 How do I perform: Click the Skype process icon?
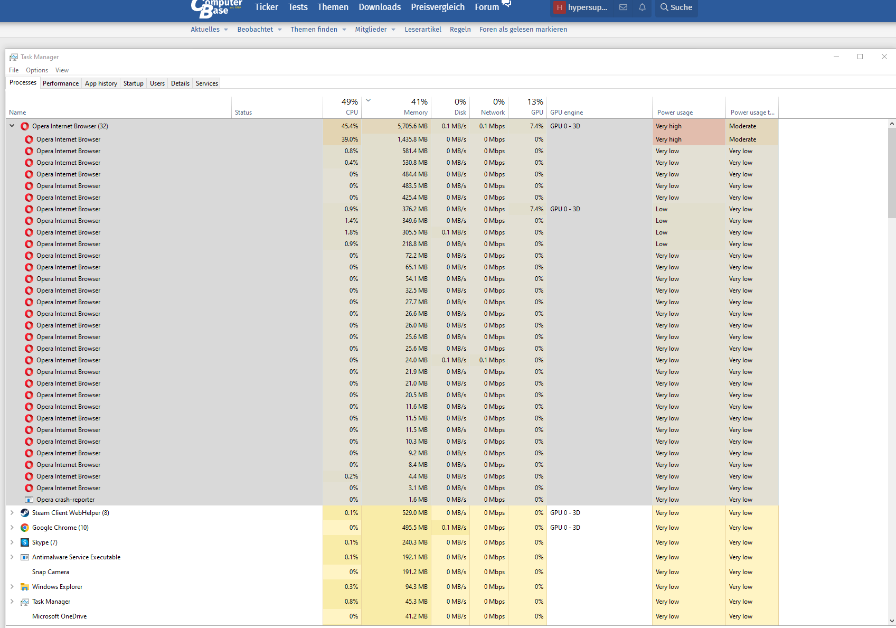click(x=25, y=542)
